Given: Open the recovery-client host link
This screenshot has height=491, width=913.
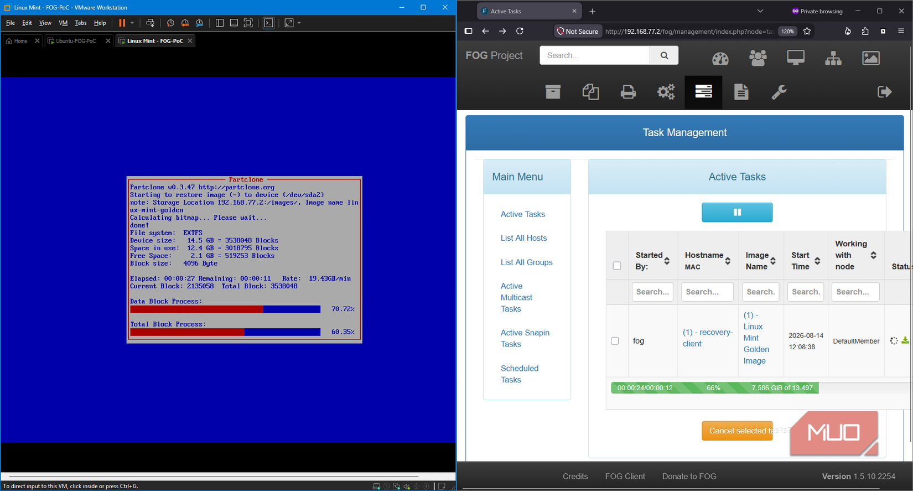Looking at the screenshot, I should coord(707,338).
